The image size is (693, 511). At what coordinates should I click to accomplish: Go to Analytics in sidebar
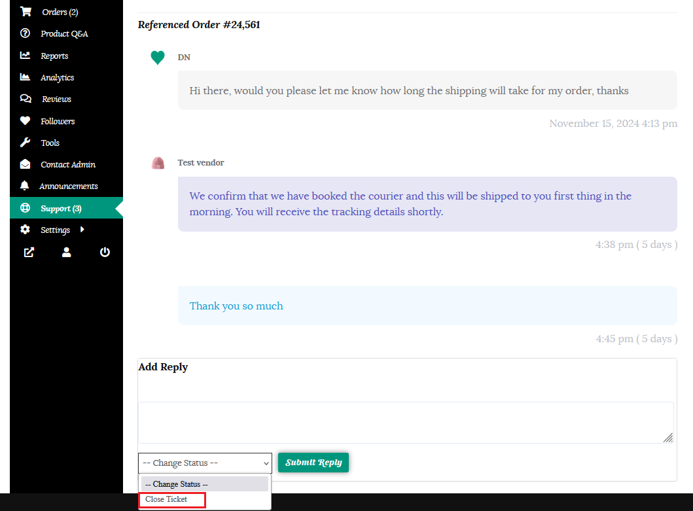tap(57, 77)
